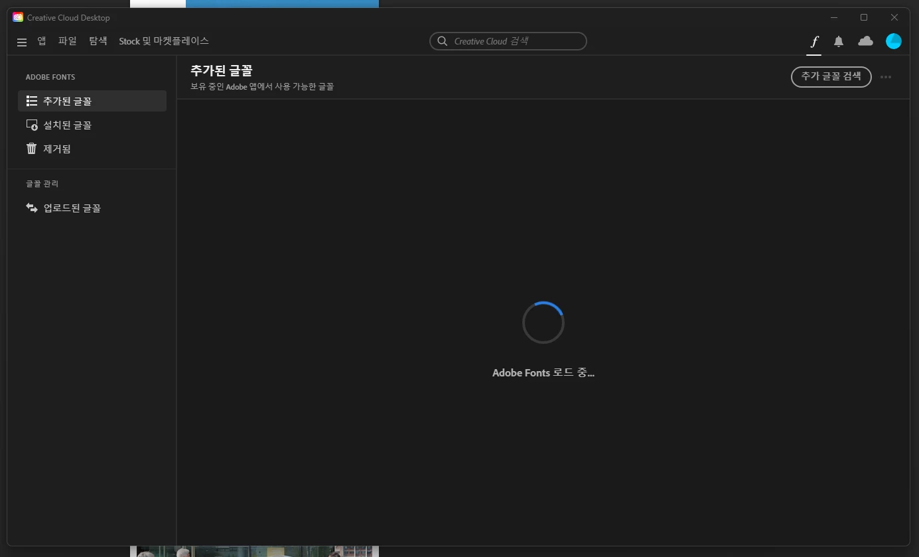Image resolution: width=919 pixels, height=557 pixels.
Task: Focus the Creative Cloud 검색 search field
Action: (508, 41)
